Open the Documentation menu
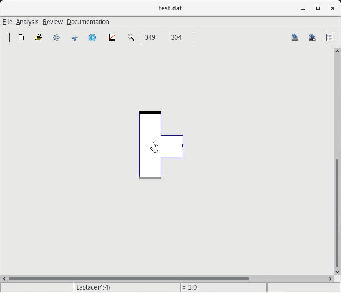Image resolution: width=341 pixels, height=293 pixels. pyautogui.click(x=88, y=22)
